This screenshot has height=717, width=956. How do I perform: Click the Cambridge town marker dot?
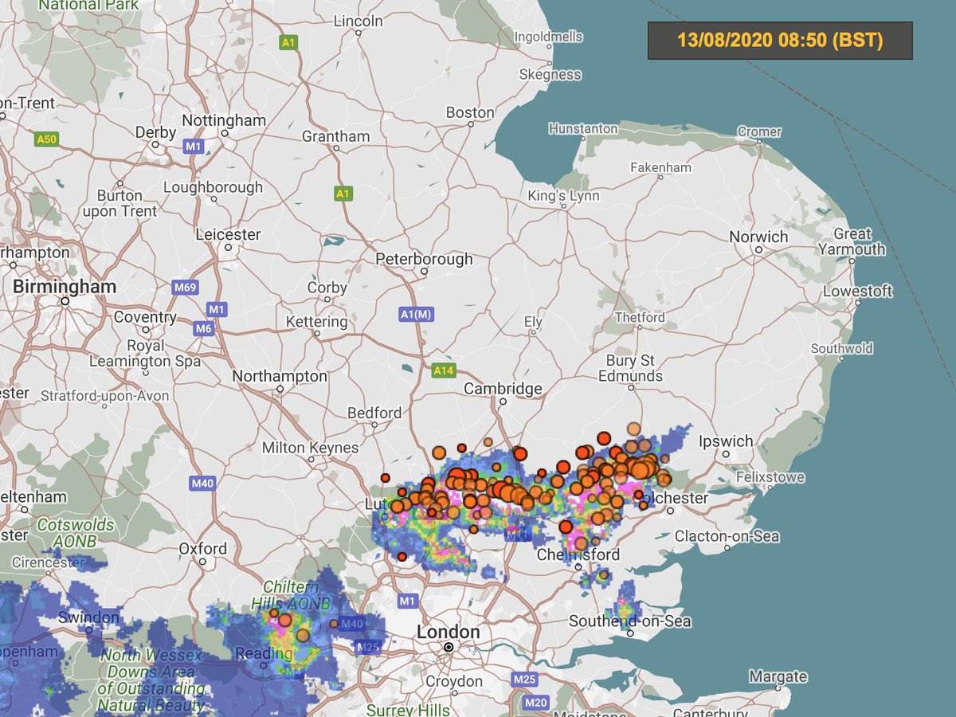[503, 402]
